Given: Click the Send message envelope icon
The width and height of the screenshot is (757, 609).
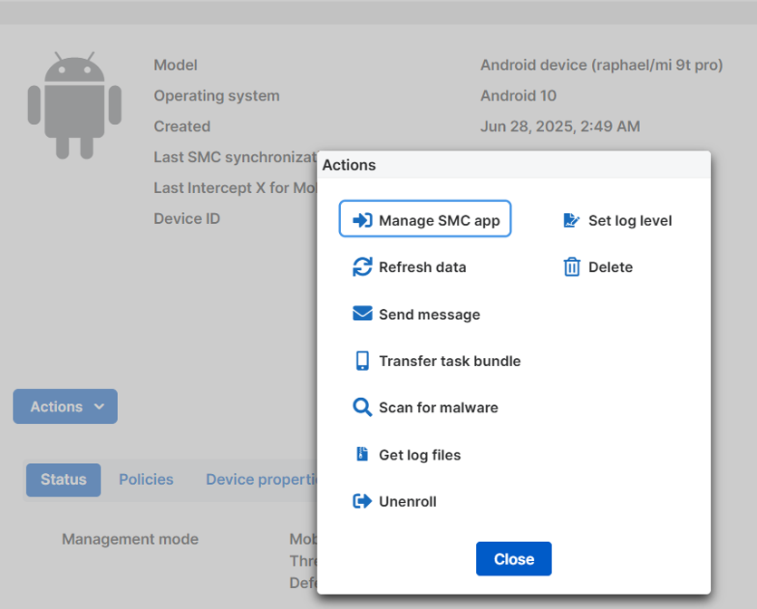Looking at the screenshot, I should coord(363,314).
